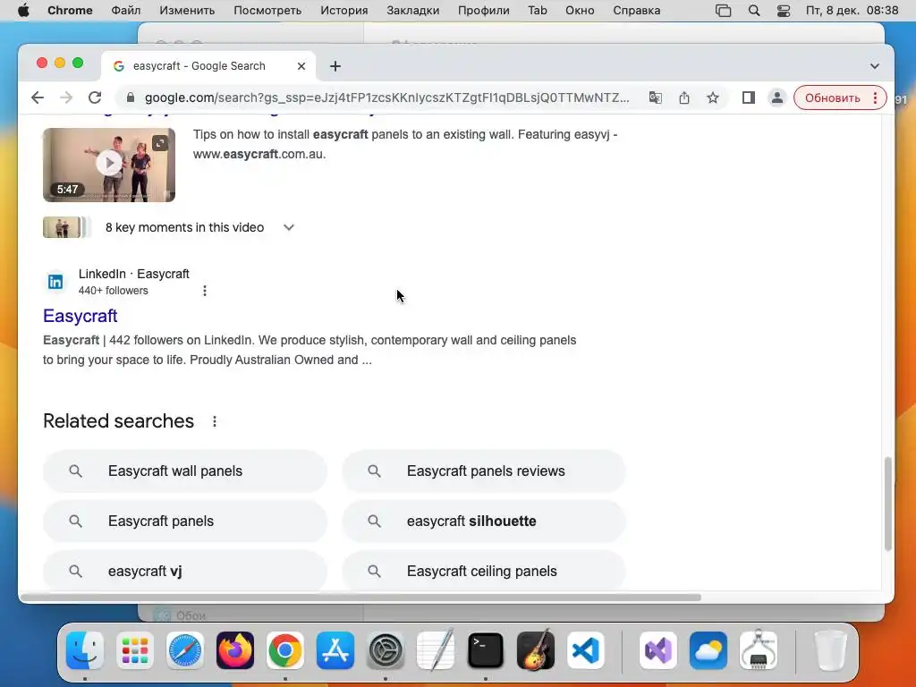916x687 pixels.
Task: Open the Файл menu
Action: [125, 11]
